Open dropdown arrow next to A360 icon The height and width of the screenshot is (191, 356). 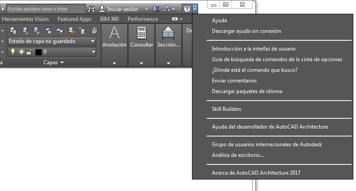click(x=174, y=9)
